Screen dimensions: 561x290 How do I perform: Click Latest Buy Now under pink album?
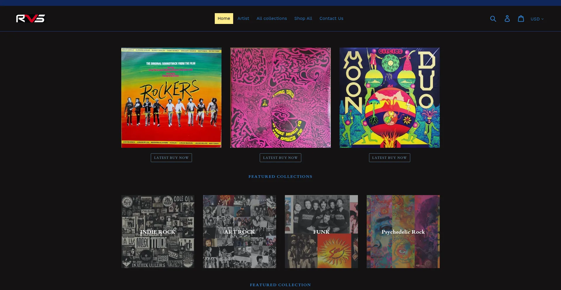[280, 158]
